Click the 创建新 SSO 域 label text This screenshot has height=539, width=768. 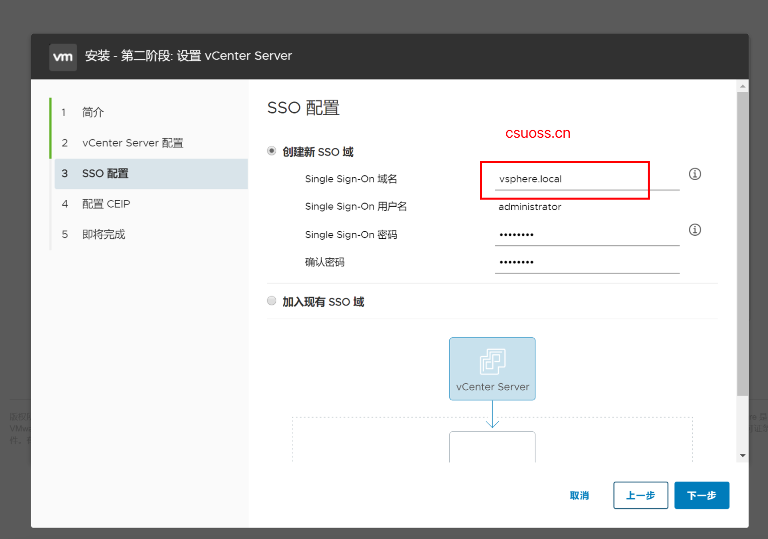(318, 152)
